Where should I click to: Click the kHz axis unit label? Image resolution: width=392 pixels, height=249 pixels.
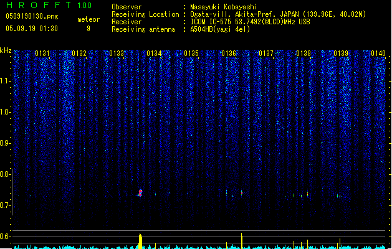[6, 50]
